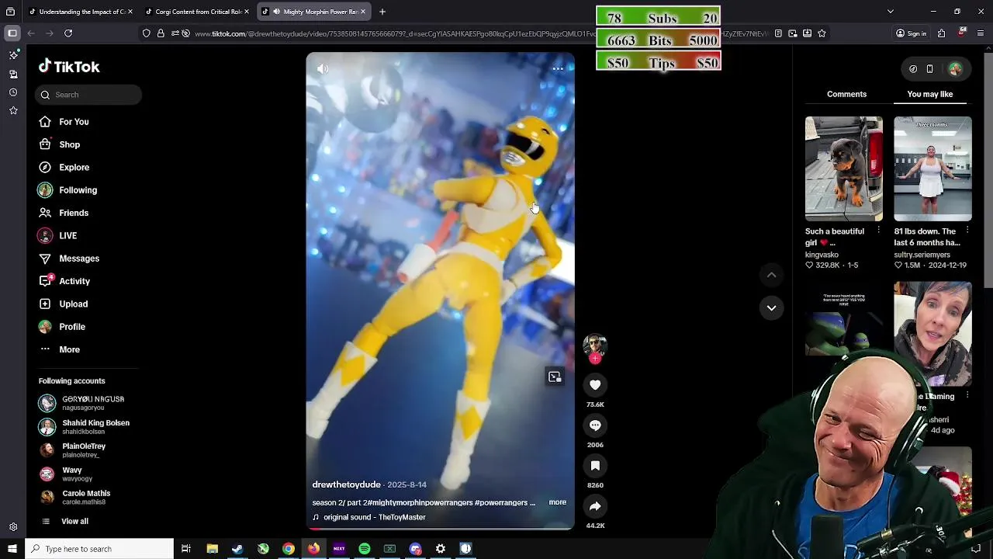Click the Windows Start button

[x=12, y=549]
